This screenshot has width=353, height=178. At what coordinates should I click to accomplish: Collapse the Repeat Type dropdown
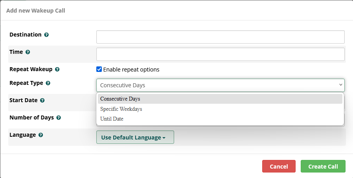point(220,85)
